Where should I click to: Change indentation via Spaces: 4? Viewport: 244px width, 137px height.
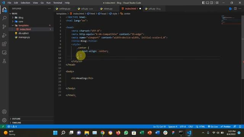[x=173, y=126]
